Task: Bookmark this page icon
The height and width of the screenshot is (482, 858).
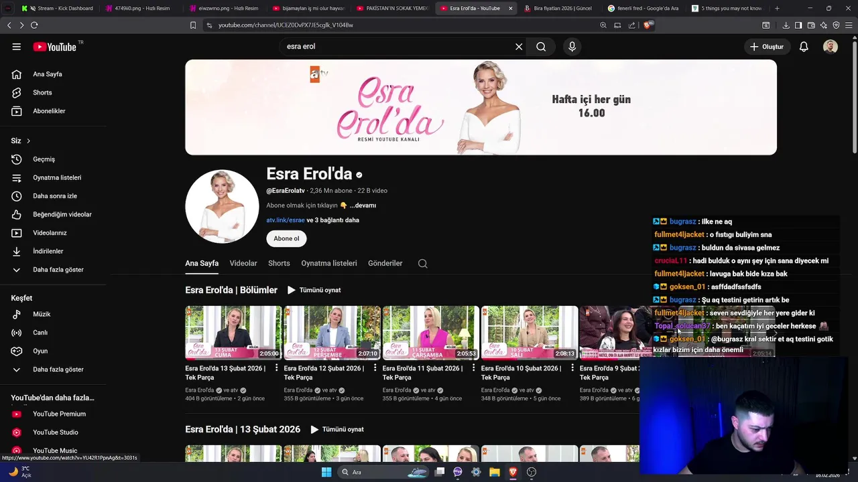Action: click(193, 25)
